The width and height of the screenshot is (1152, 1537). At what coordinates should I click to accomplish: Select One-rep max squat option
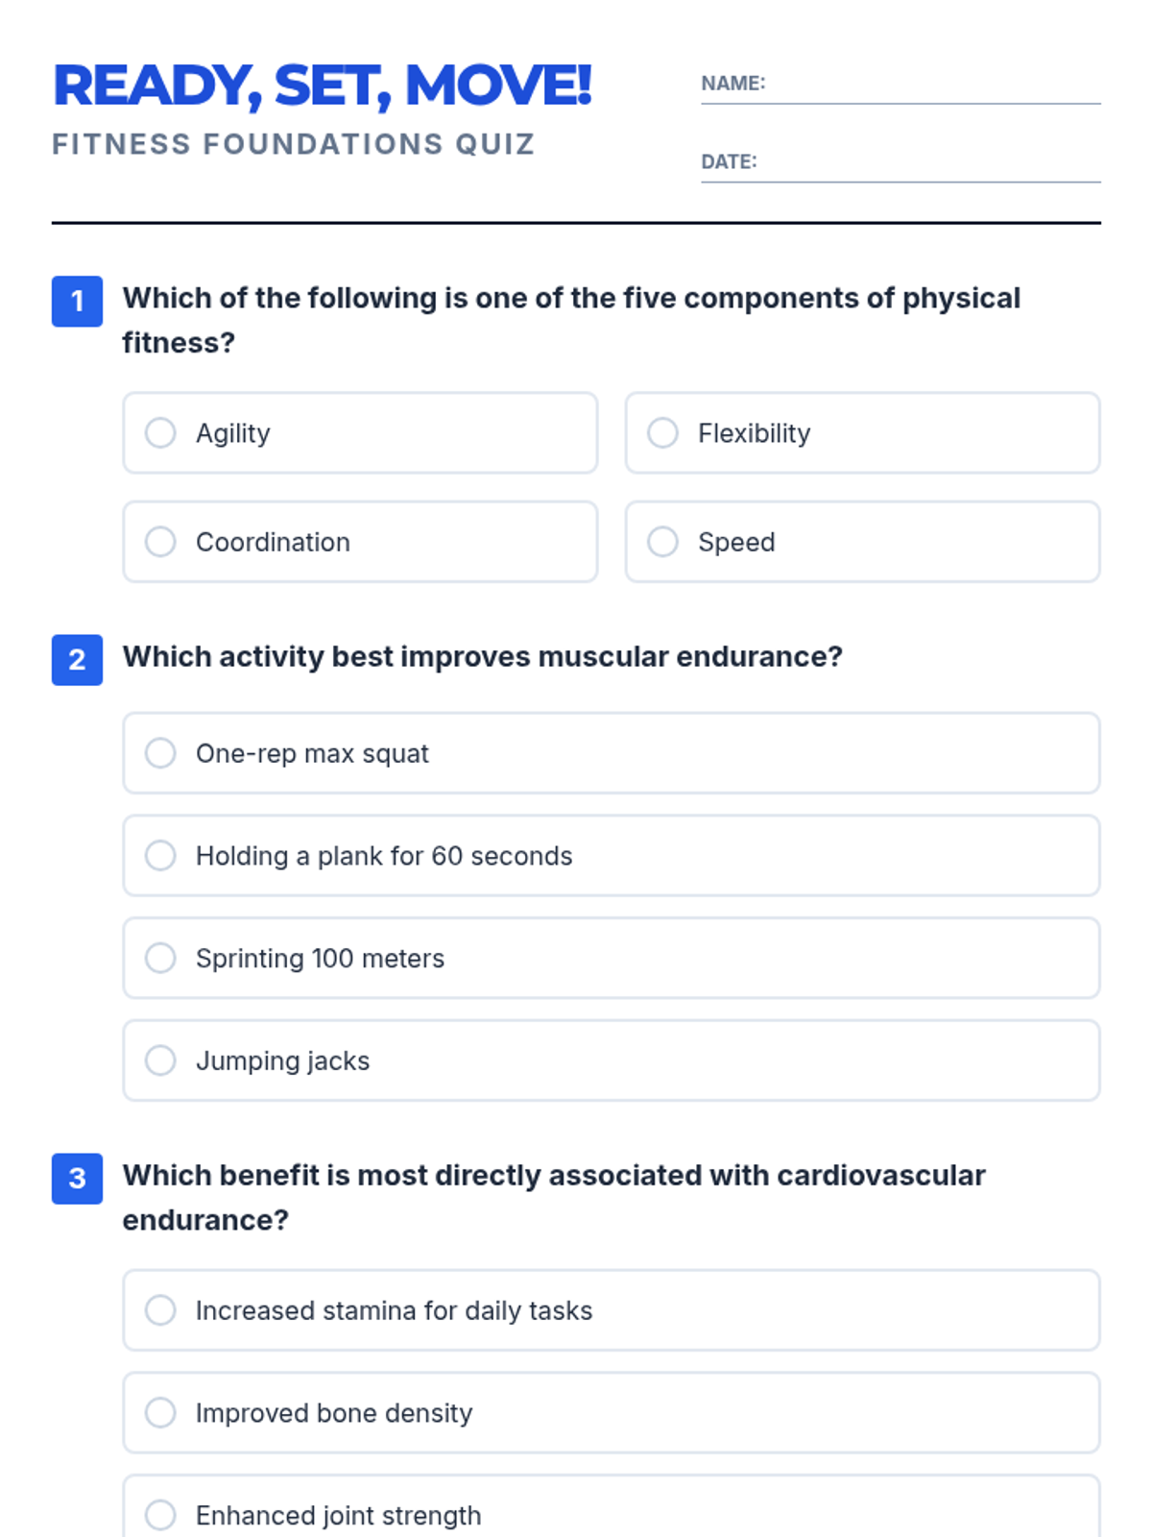click(160, 753)
